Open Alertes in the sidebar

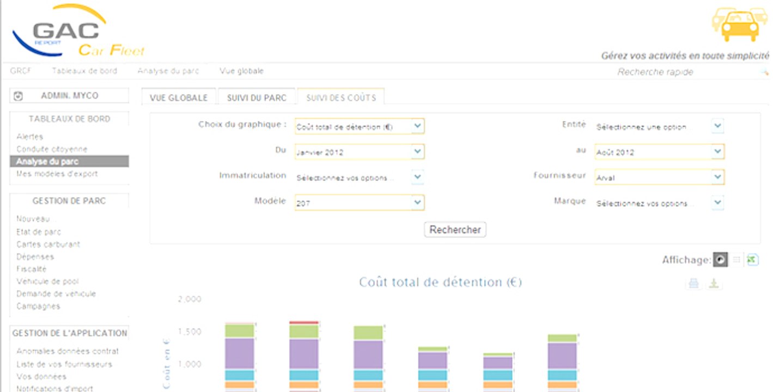pyautogui.click(x=29, y=137)
